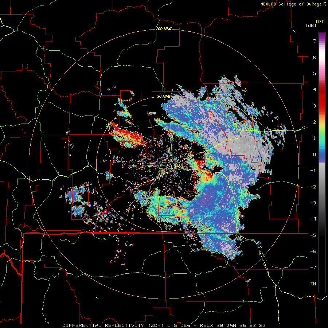
Task: Click the [dB] unit label
Action: 311,25
